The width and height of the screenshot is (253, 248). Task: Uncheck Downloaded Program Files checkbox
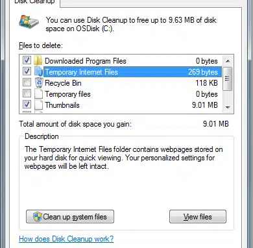27,60
